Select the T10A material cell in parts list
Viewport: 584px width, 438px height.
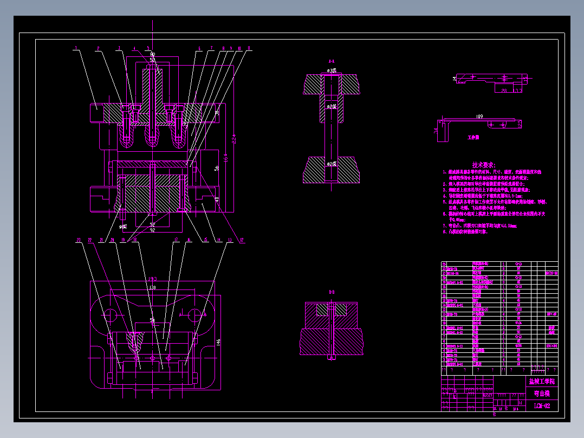click(518, 323)
